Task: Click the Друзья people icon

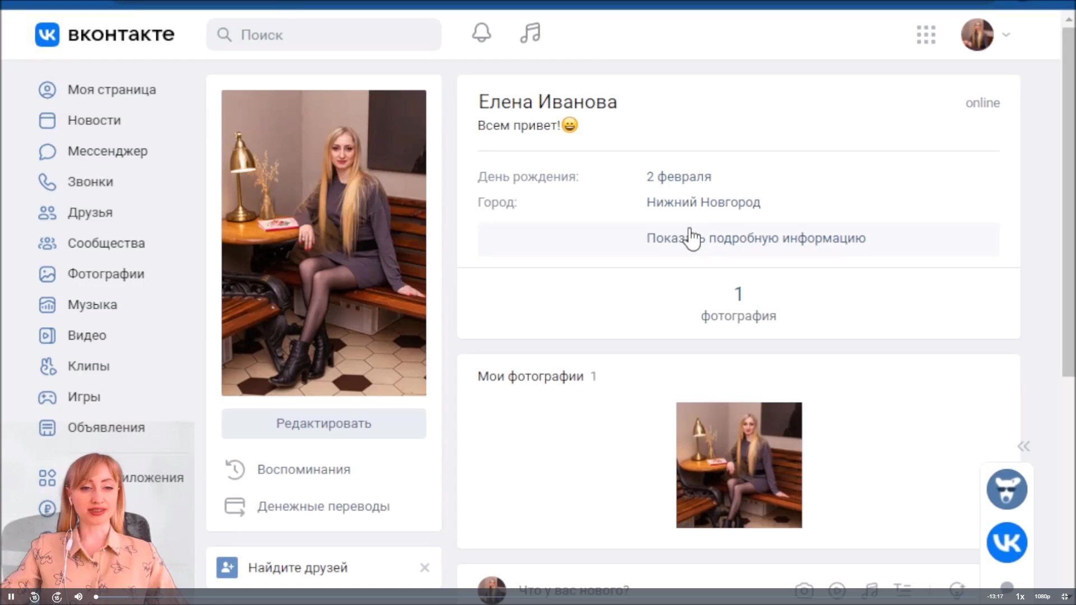Action: pyautogui.click(x=47, y=213)
